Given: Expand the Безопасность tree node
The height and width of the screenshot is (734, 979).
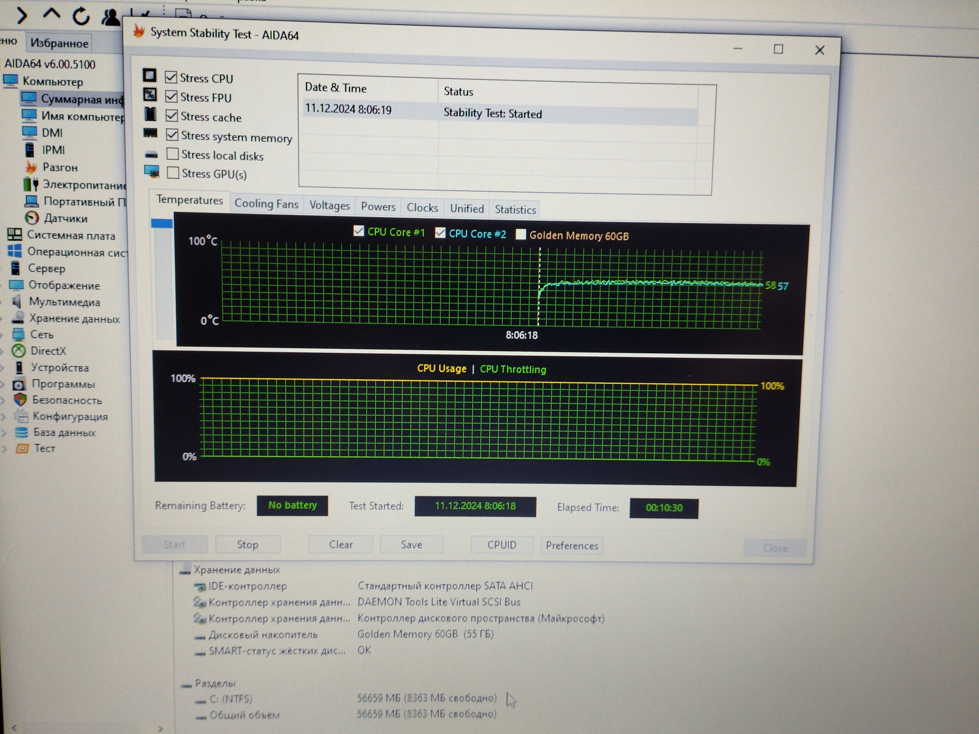Looking at the screenshot, I should tap(3, 400).
